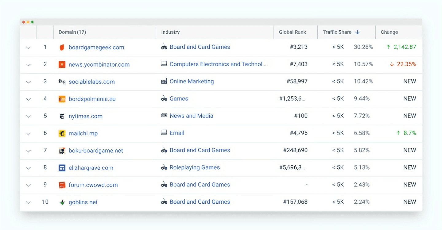The height and width of the screenshot is (230, 442).
Task: Click traffic share 10.42%
Action: click(363, 81)
